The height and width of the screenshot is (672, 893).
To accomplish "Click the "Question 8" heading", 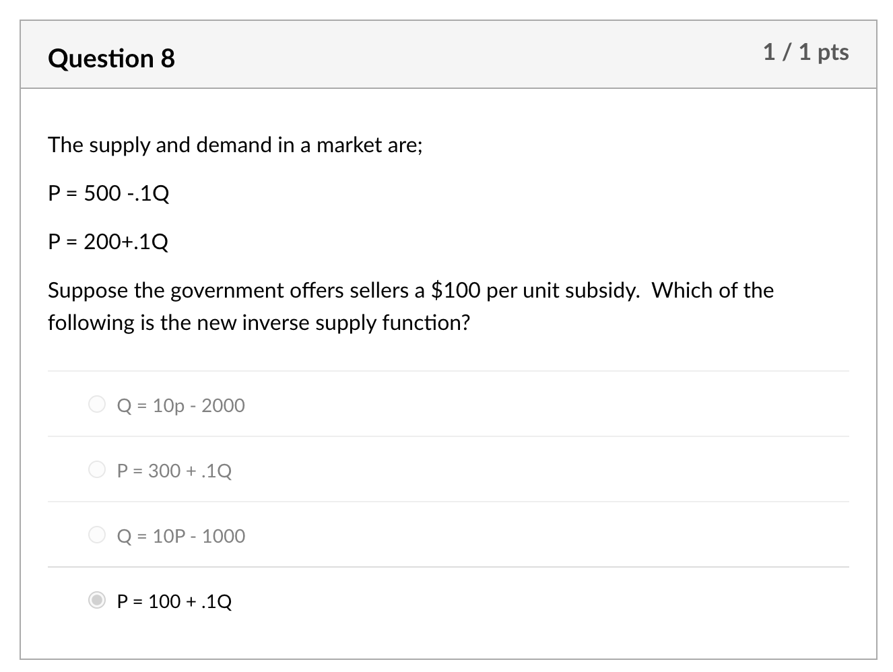I will click(111, 59).
